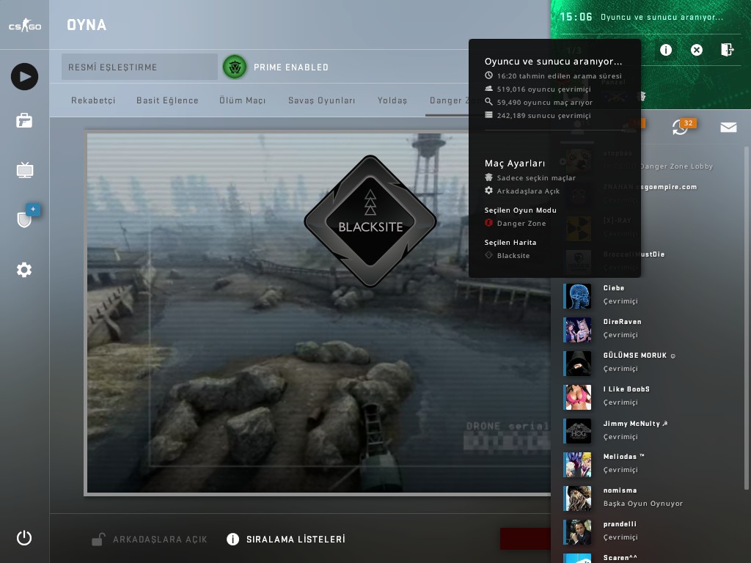The height and width of the screenshot is (563, 751).
Task: Switch to the Basit Eğlence tab
Action: pyautogui.click(x=167, y=100)
